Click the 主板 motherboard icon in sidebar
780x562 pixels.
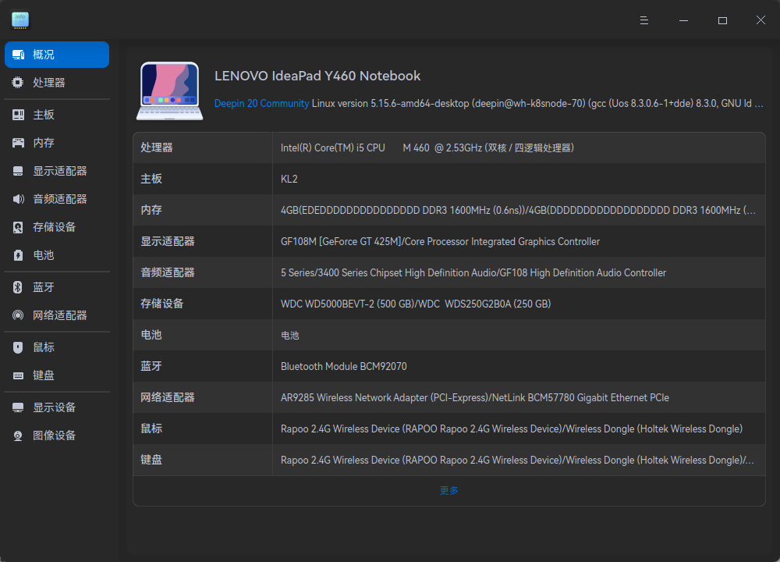19,115
